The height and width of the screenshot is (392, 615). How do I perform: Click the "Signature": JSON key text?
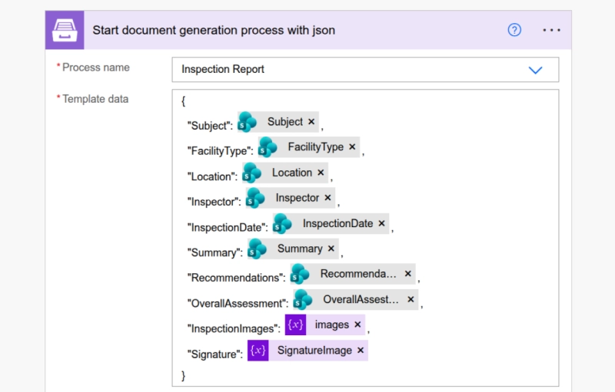point(215,354)
